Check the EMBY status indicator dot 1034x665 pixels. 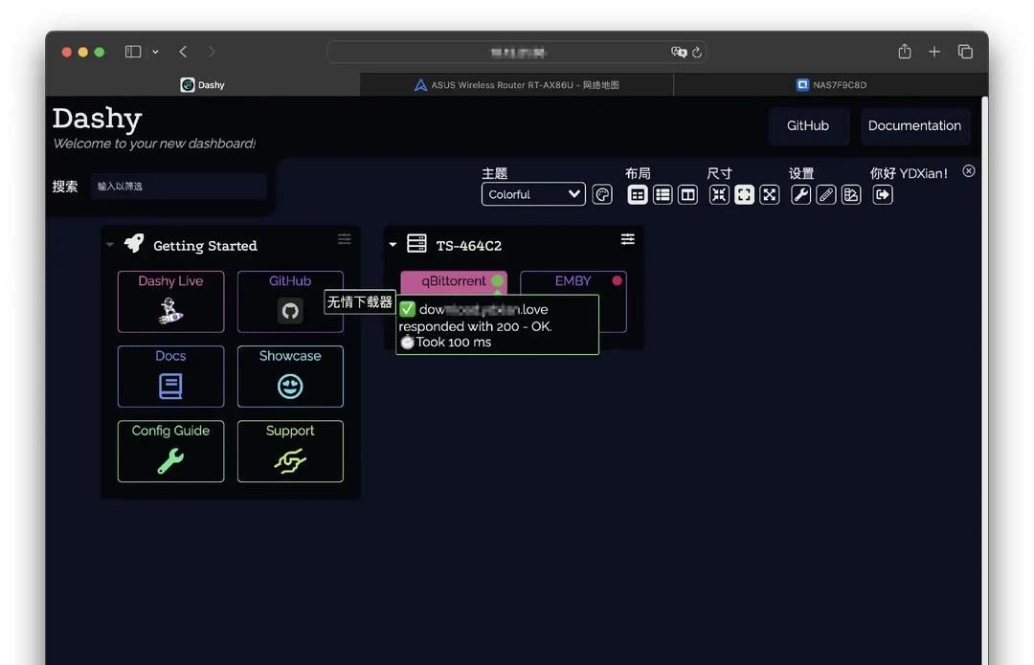coord(617,279)
